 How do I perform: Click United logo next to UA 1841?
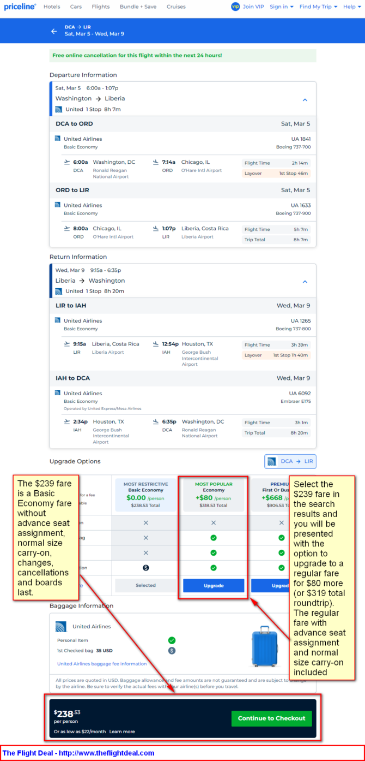(x=58, y=139)
